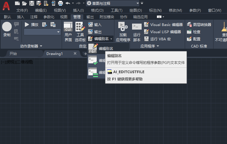Open the Customize Quick Access Toolbar dropdown
227x144 pixels.
[142, 3]
